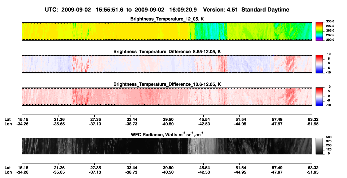This screenshot has width=347, height=178.
Task: Click the 250 tick on the grayscale colorbar
Action: pos(329,145)
